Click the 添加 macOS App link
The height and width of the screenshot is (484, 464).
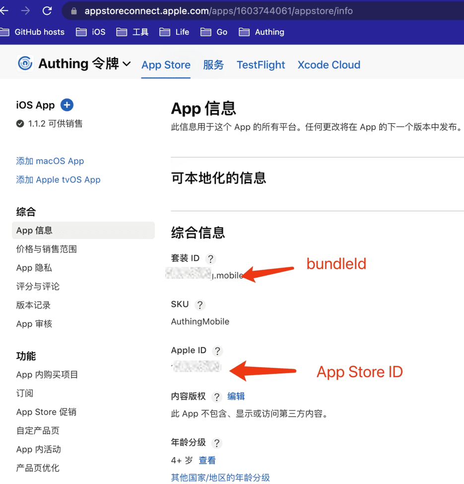point(50,161)
